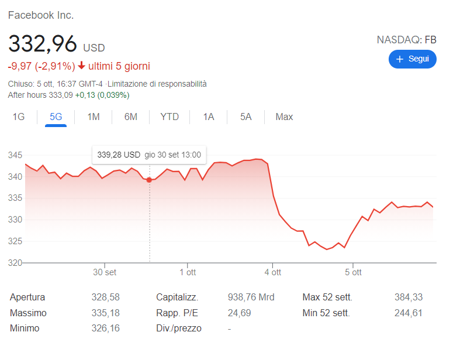Click the plus icon on Segui button
The height and width of the screenshot is (349, 467).
(x=400, y=59)
